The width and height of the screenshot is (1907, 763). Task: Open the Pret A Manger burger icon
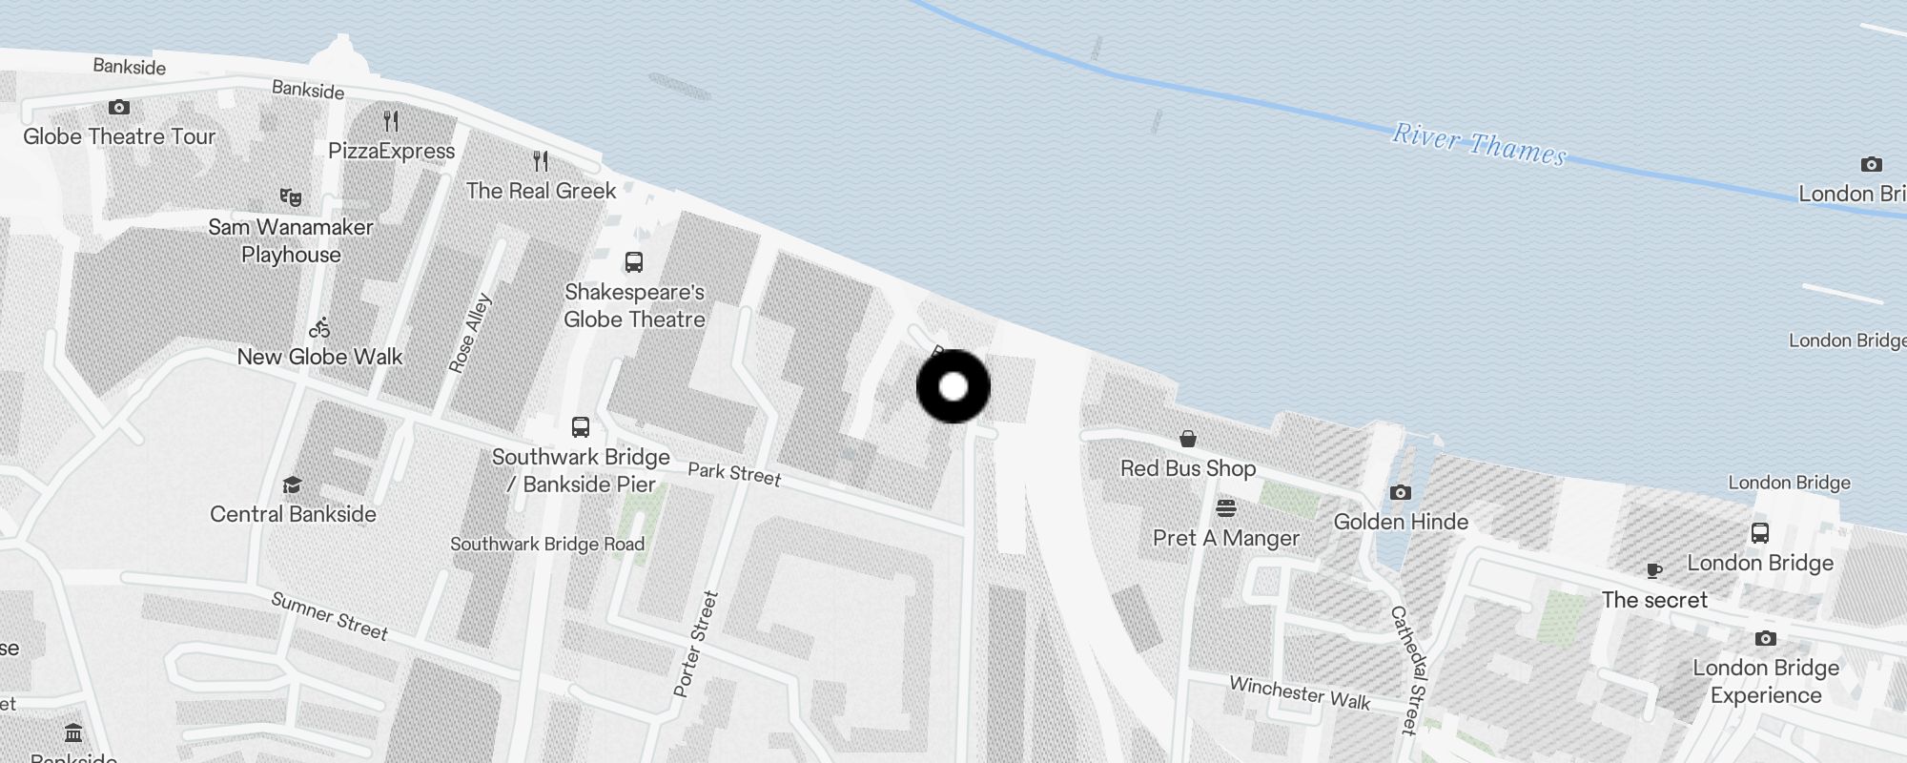click(1226, 507)
